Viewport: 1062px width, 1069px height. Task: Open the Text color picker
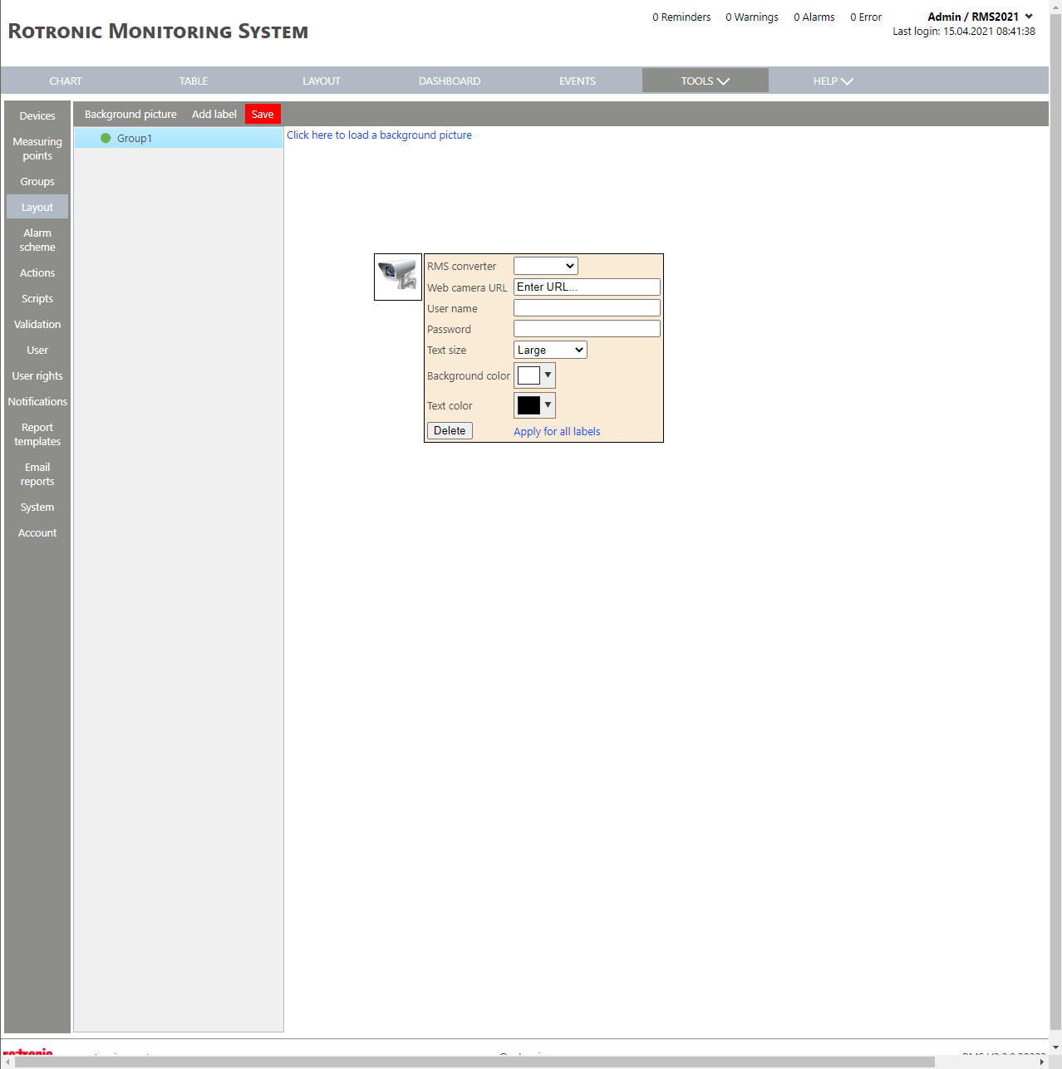click(x=534, y=405)
